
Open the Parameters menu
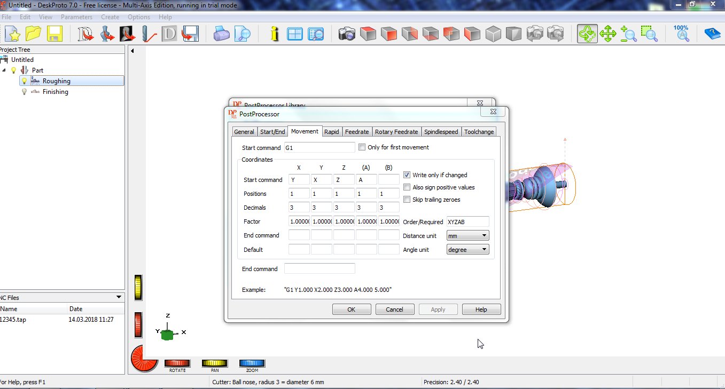pyautogui.click(x=76, y=17)
